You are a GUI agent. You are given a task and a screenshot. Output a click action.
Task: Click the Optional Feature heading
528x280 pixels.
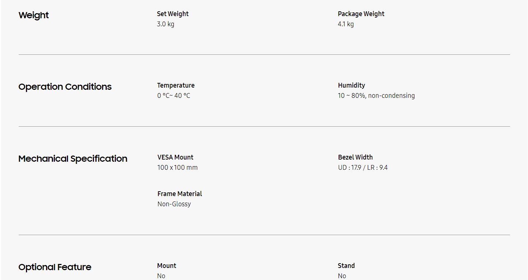pos(55,267)
